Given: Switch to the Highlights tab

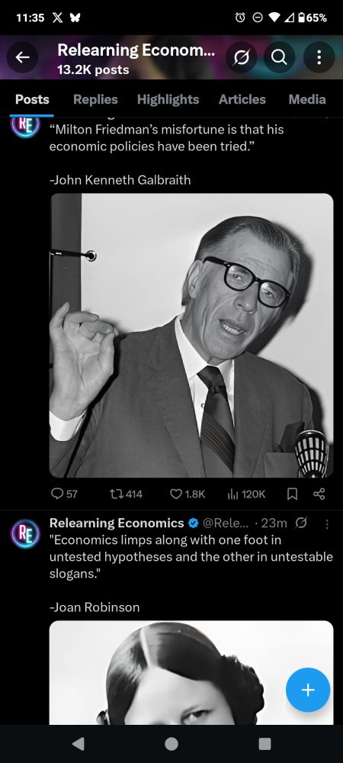Looking at the screenshot, I should point(168,99).
